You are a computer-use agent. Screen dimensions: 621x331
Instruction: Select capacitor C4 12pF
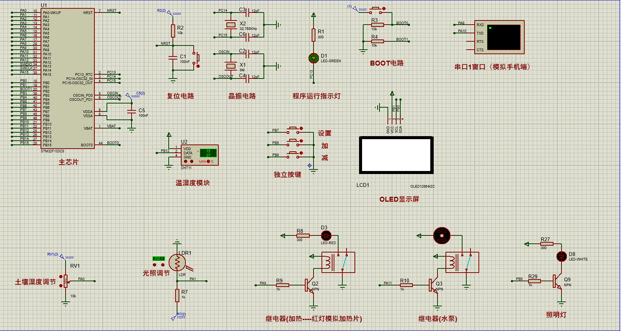point(247,78)
